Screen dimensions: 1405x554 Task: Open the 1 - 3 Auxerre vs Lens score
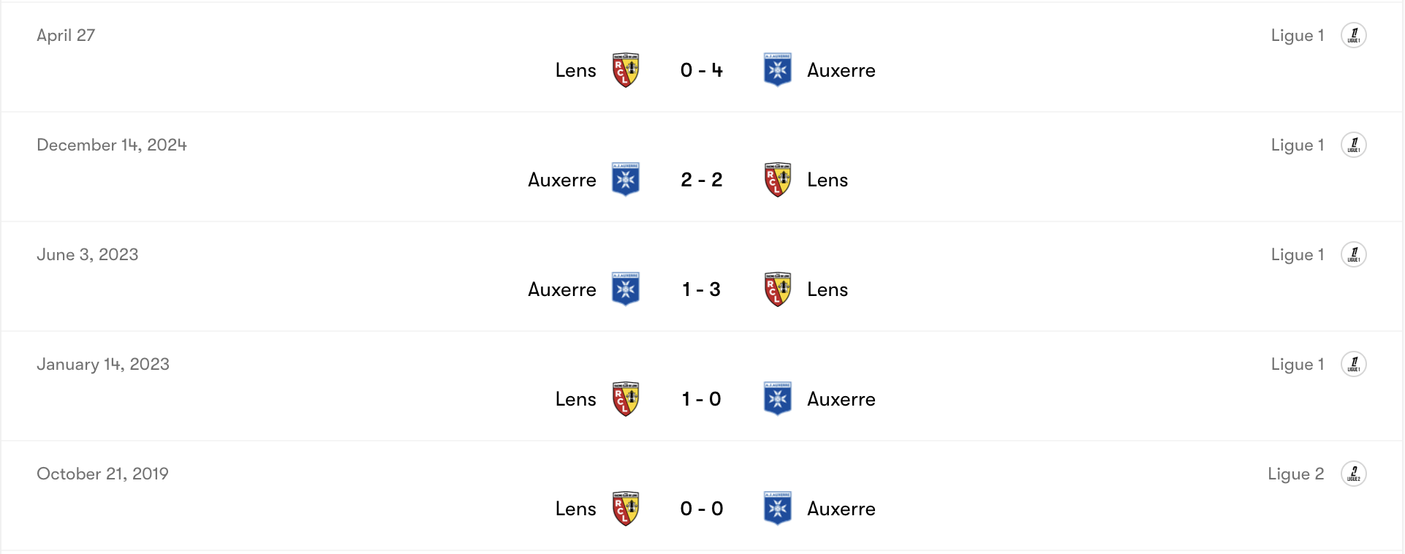coord(701,289)
